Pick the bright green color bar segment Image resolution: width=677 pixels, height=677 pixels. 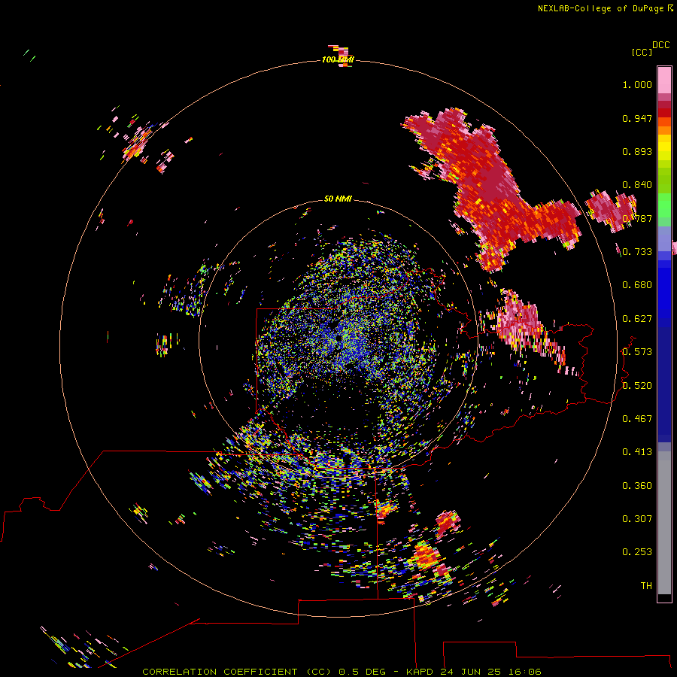(x=664, y=205)
